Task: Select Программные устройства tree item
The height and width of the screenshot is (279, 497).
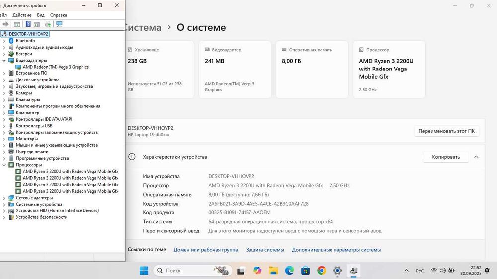Action: 42,158
